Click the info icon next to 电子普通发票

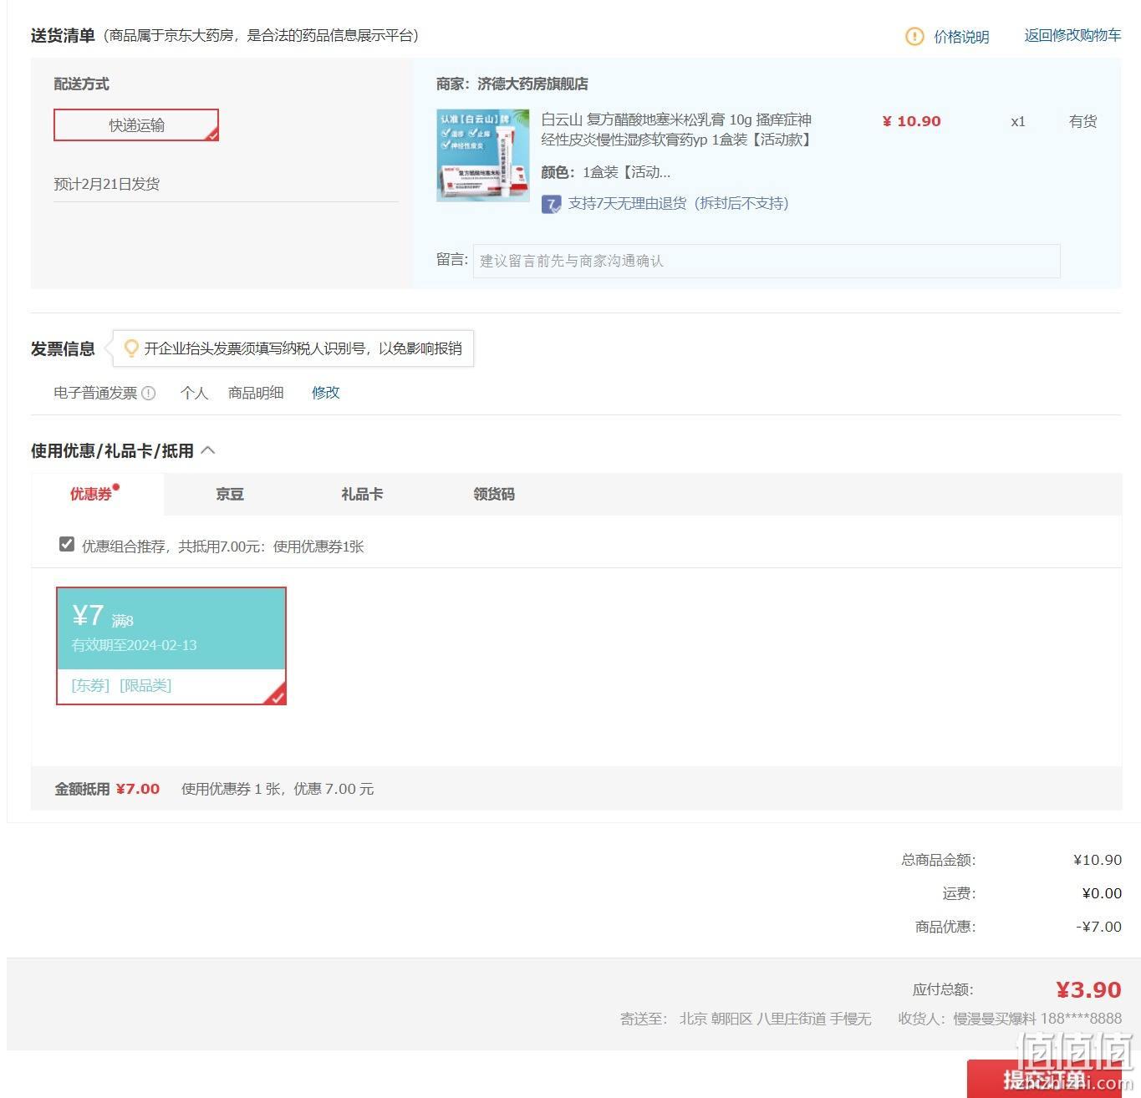tap(149, 393)
